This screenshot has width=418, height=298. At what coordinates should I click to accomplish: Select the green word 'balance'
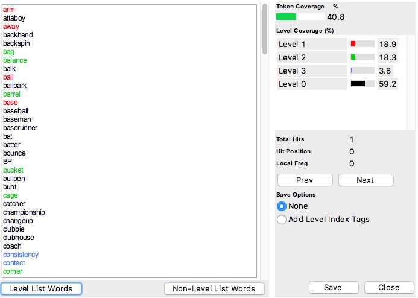15,60
